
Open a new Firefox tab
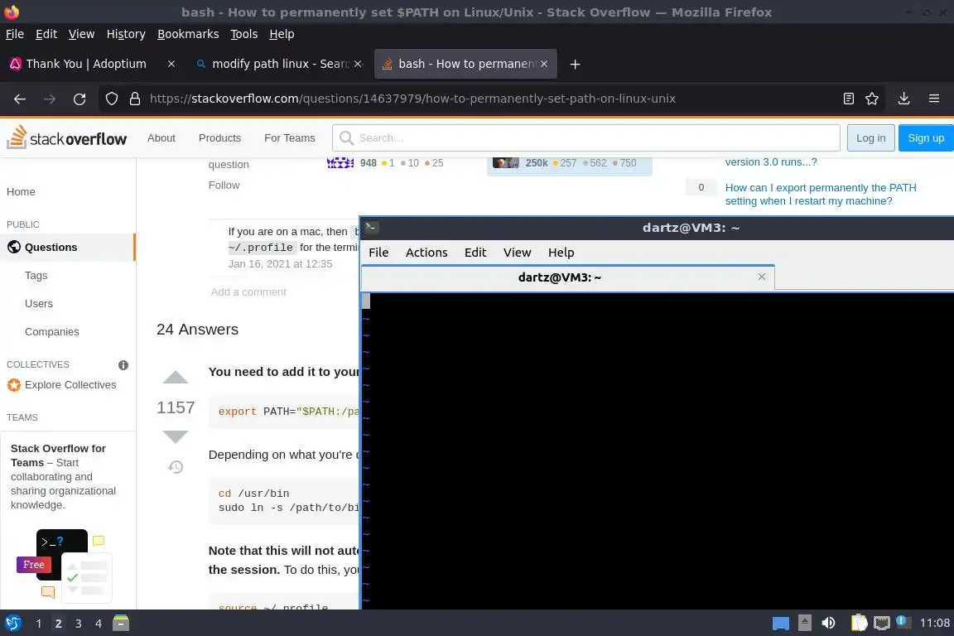point(575,64)
